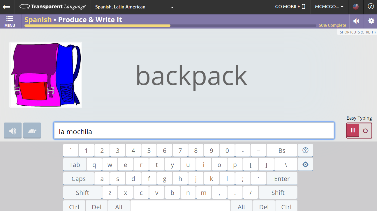Play slow audio using the turtle icon
The width and height of the screenshot is (377, 211).
32,130
